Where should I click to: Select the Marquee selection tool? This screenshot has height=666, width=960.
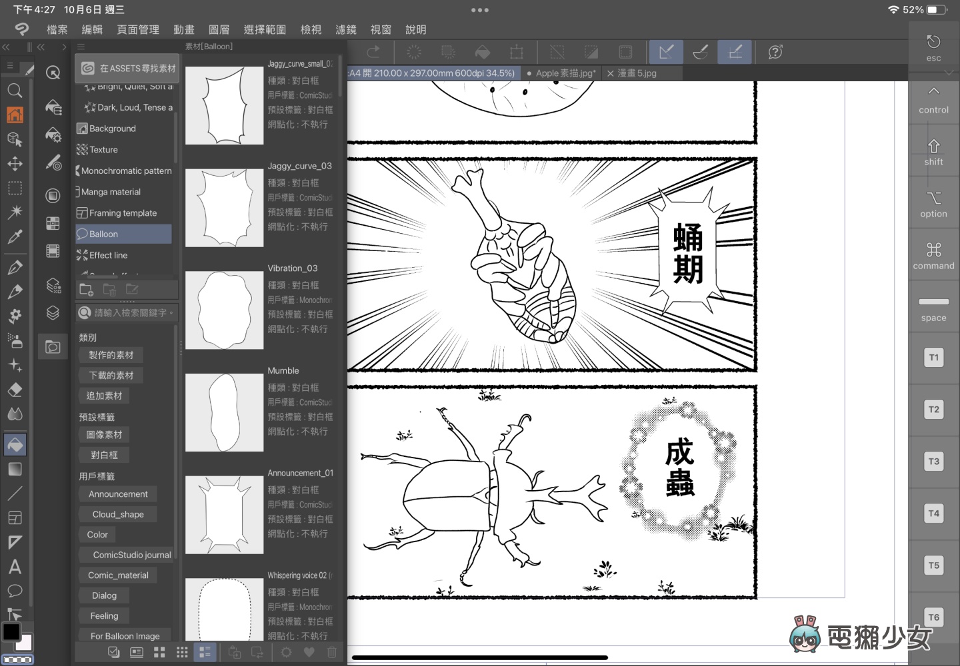pos(15,188)
